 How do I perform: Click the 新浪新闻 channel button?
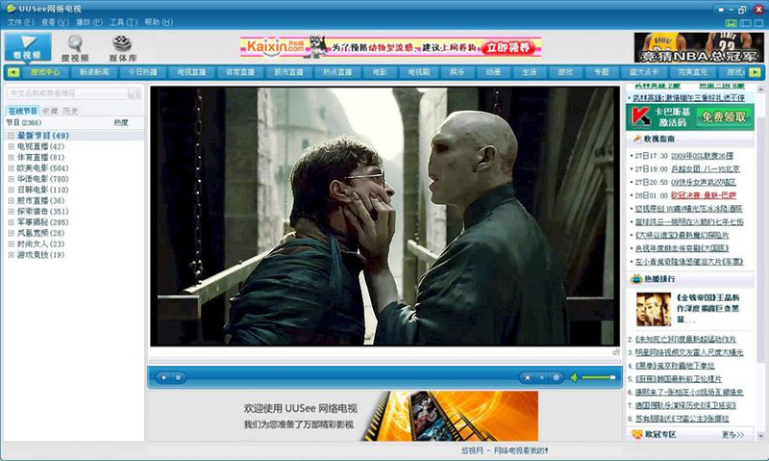[x=93, y=72]
